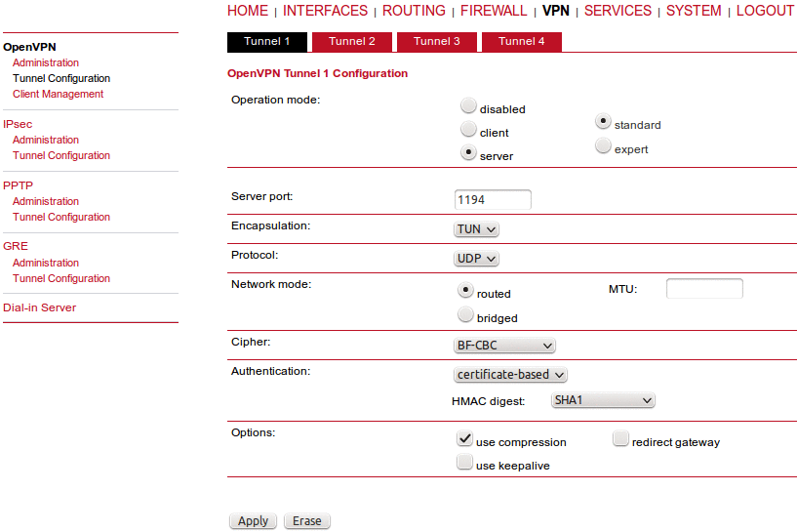The height and width of the screenshot is (532, 797).
Task: Select the standard configuration radio button
Action: [603, 122]
